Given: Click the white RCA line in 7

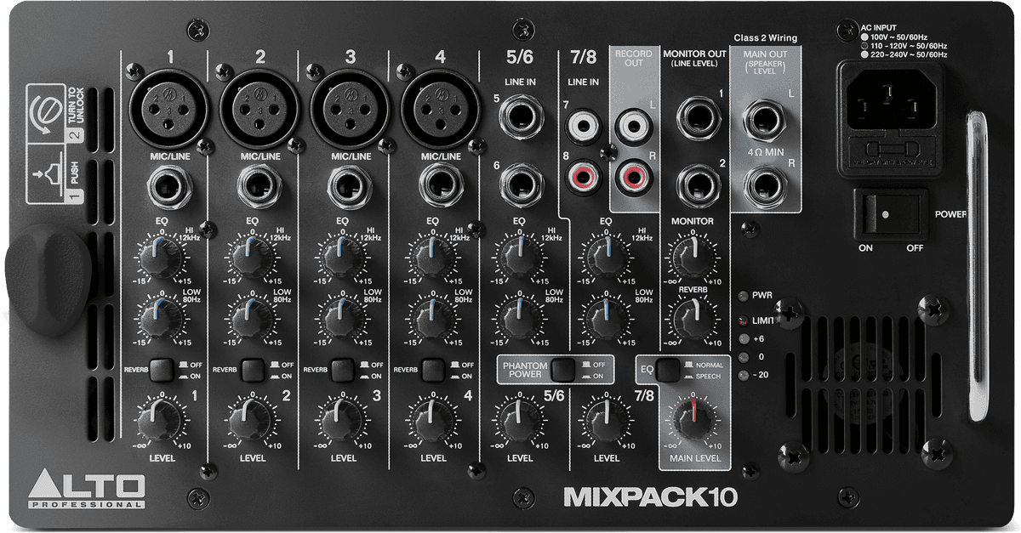Looking at the screenshot, I should point(585,128).
